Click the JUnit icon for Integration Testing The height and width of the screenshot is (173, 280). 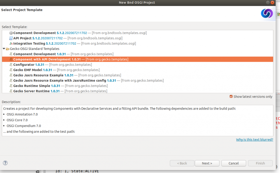click(11, 44)
